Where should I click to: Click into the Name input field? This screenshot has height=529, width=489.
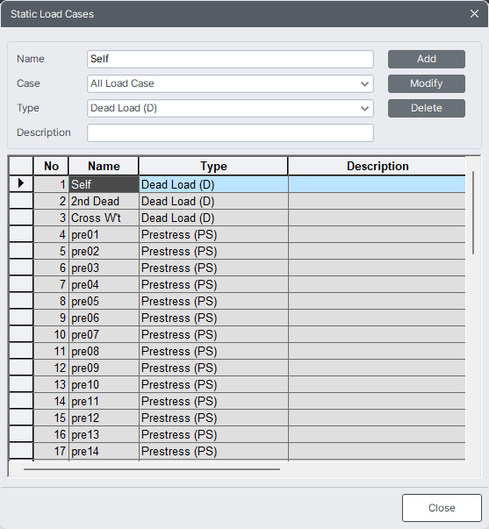[x=230, y=59]
